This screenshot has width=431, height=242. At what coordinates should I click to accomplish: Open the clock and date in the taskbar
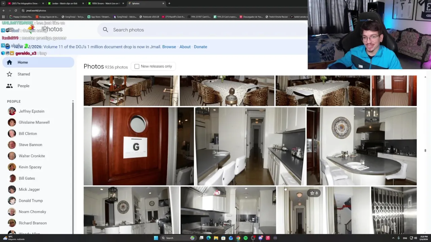click(x=424, y=238)
